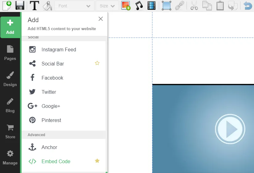254x173 pixels.
Task: Click the film strip video icon
Action: click(151, 6)
